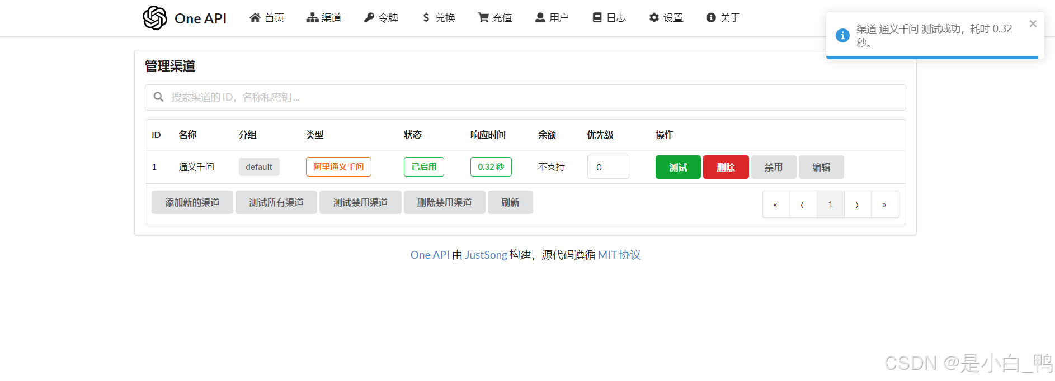Open the 令牌 tokens page
This screenshot has height=381, width=1055.
381,18
